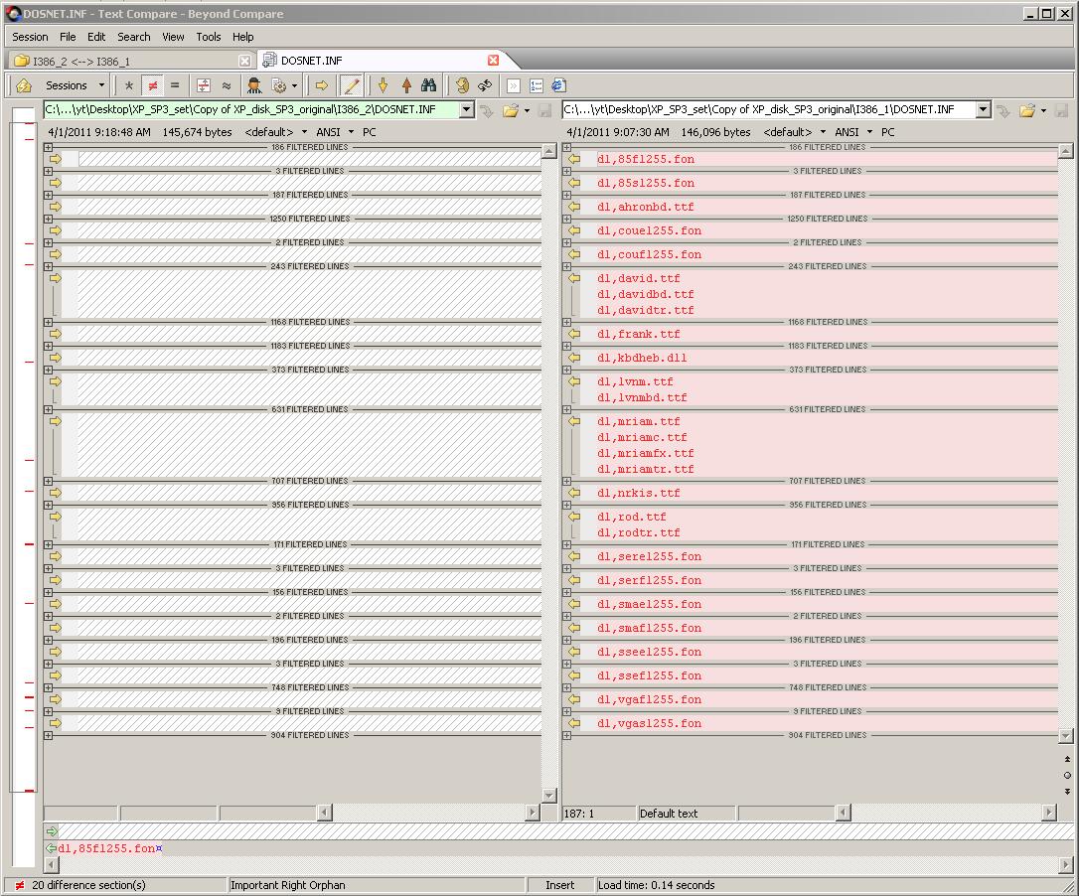This screenshot has height=896, width=1079.
Task: Go to Next Difference down arrow
Action: pos(384,85)
